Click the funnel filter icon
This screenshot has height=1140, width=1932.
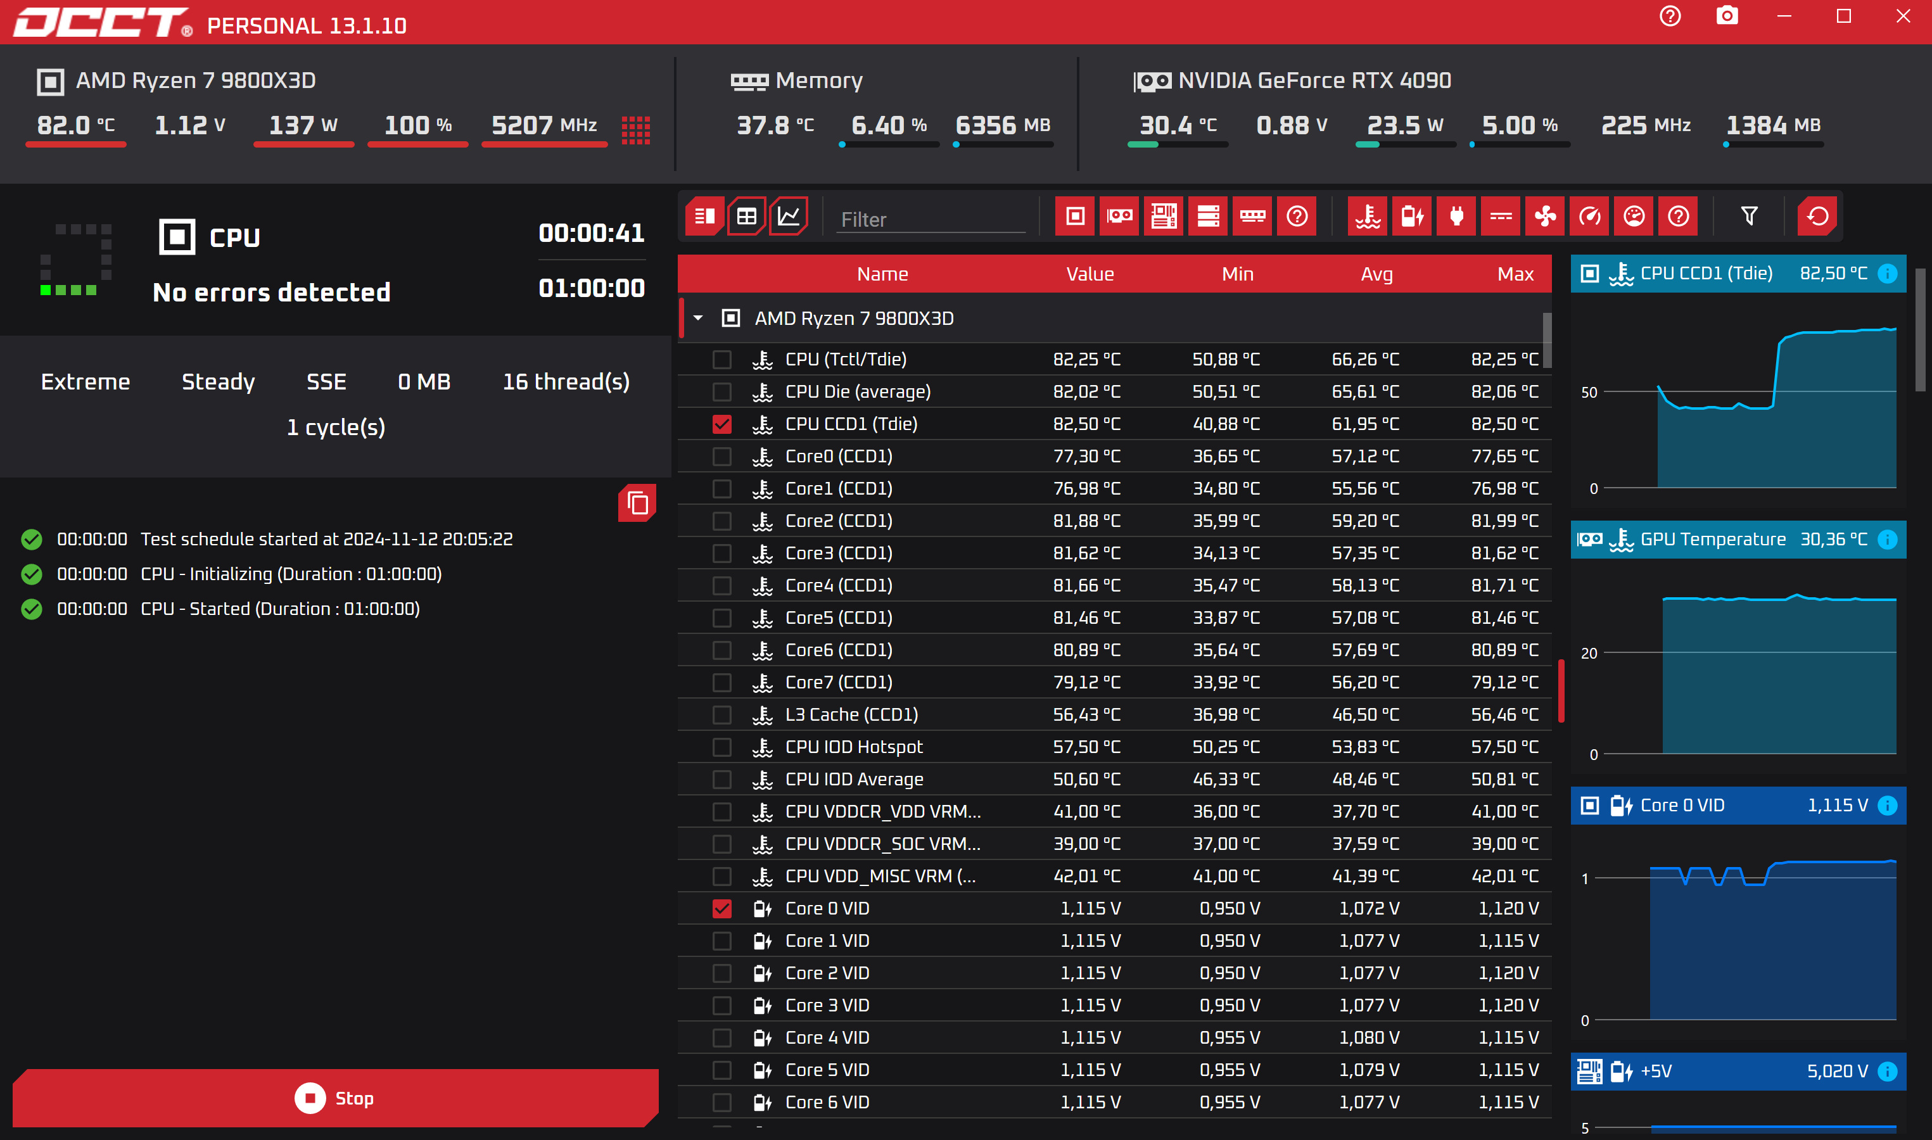[x=1749, y=217]
